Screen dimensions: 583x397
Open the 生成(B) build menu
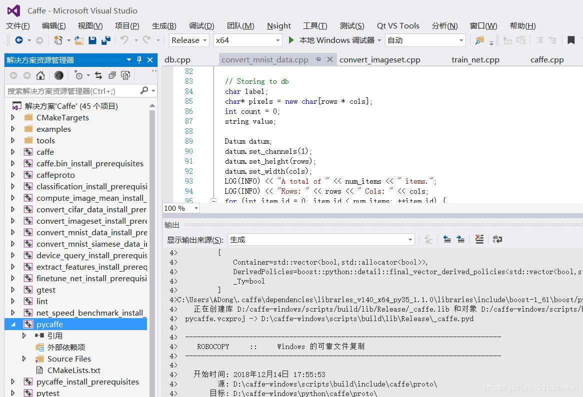(x=164, y=25)
